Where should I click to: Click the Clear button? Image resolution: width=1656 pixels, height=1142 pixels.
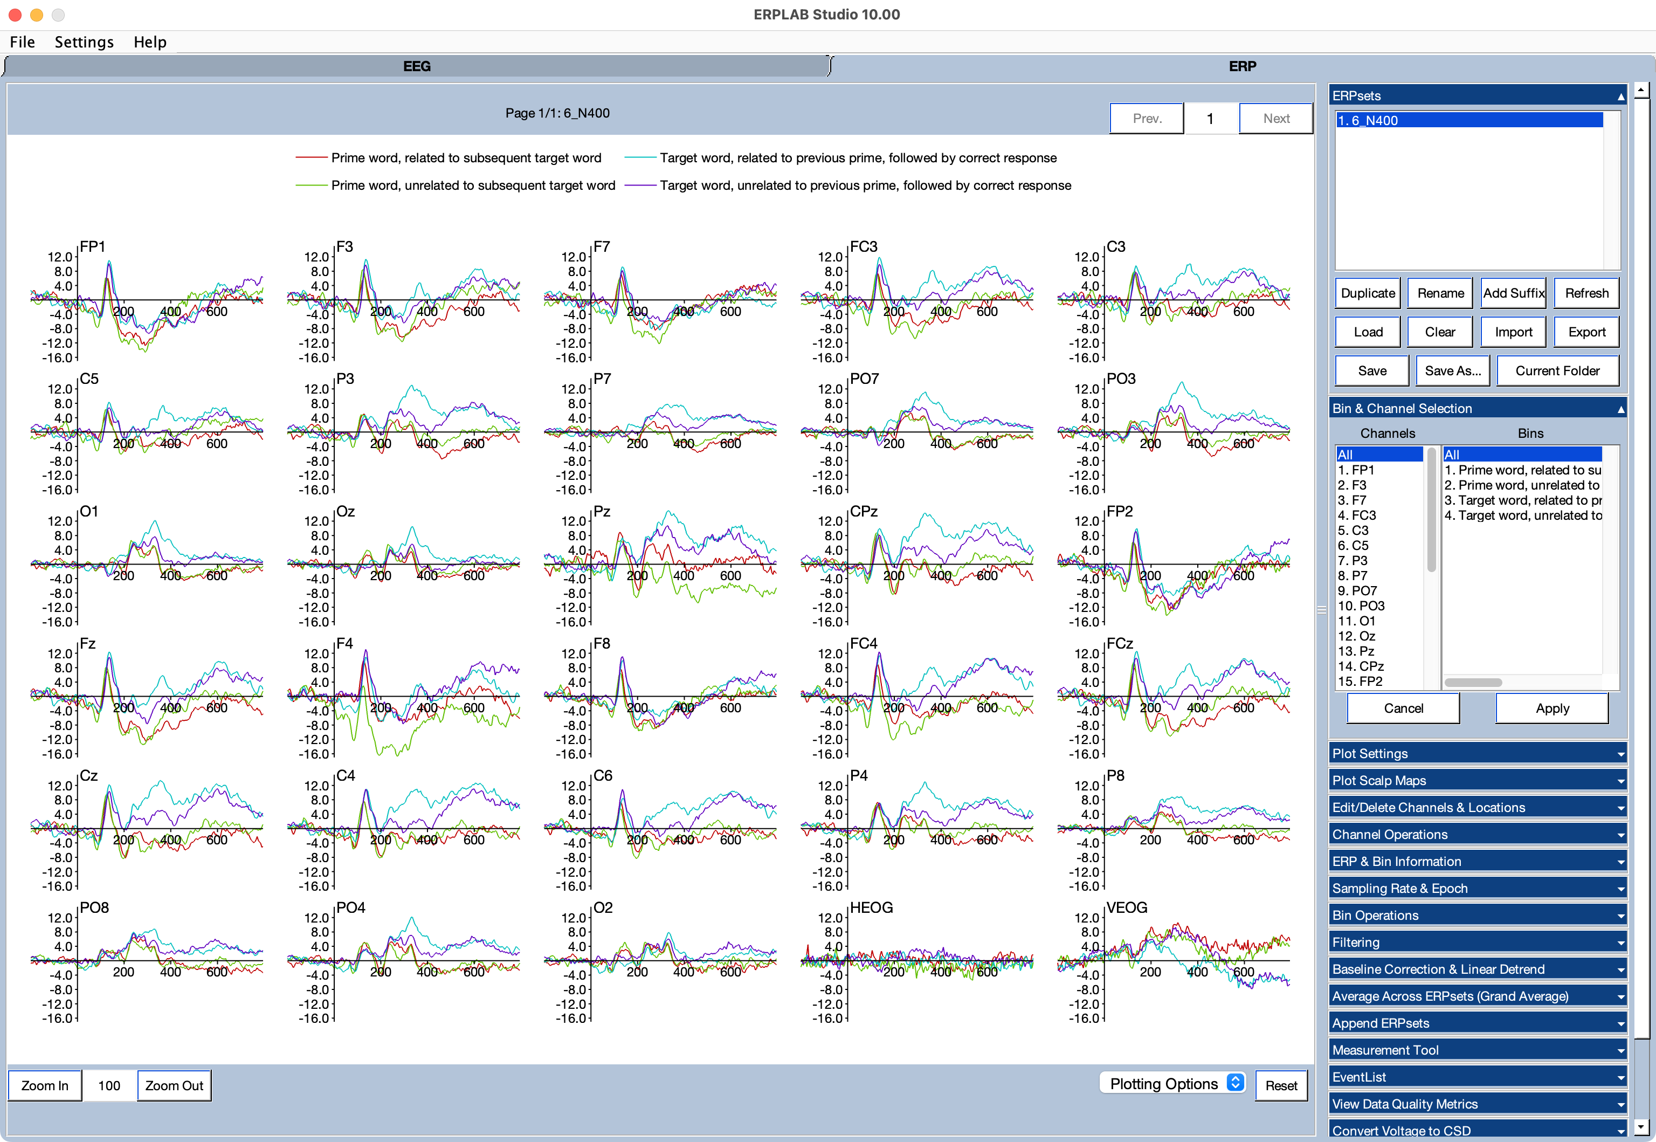click(1440, 331)
